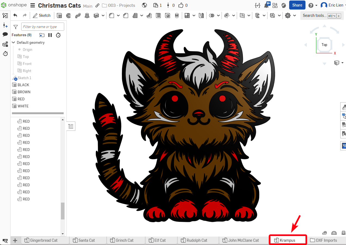Click the Sketch button

[42, 15]
